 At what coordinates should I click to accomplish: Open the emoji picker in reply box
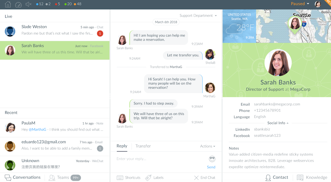pos(212,159)
